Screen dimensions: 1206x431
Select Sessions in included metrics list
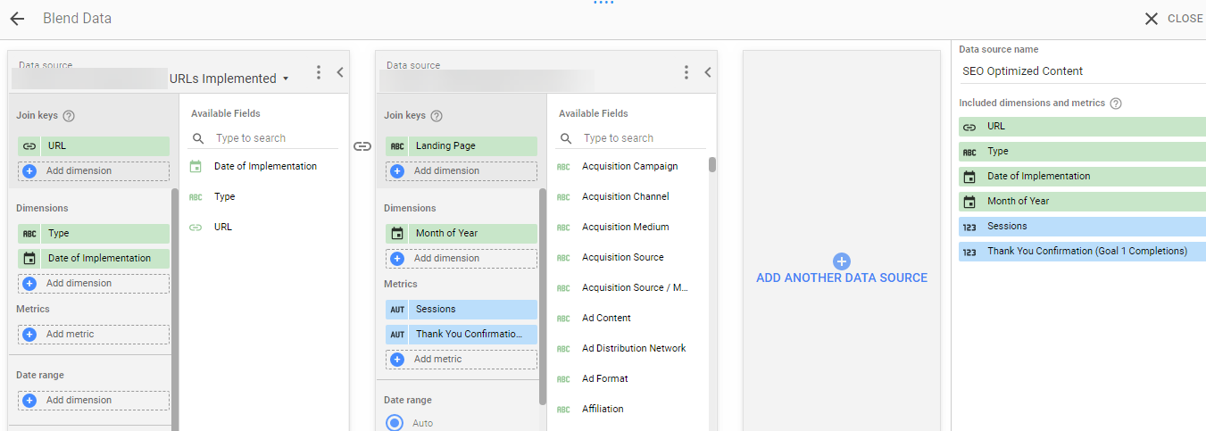pos(1083,227)
